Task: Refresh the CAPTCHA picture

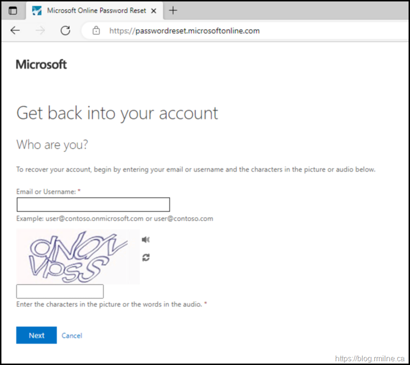Action: tap(146, 257)
